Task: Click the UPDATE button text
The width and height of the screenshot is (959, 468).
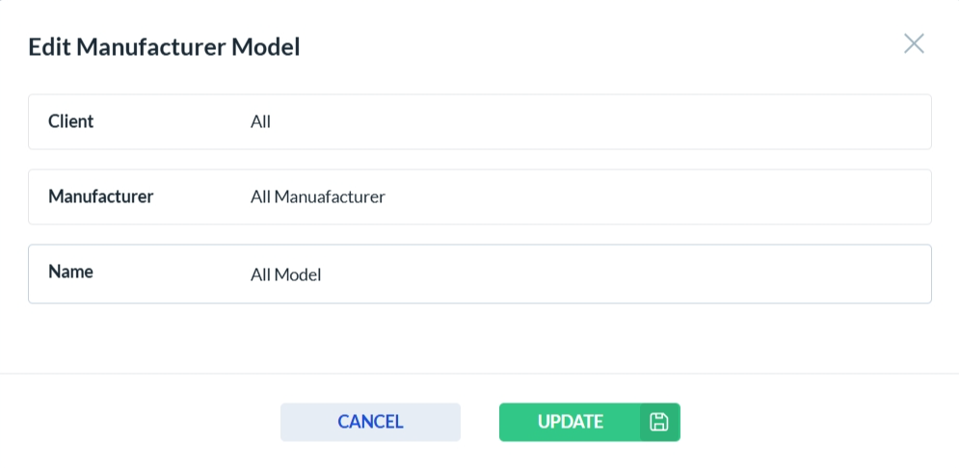Action: pyautogui.click(x=571, y=422)
